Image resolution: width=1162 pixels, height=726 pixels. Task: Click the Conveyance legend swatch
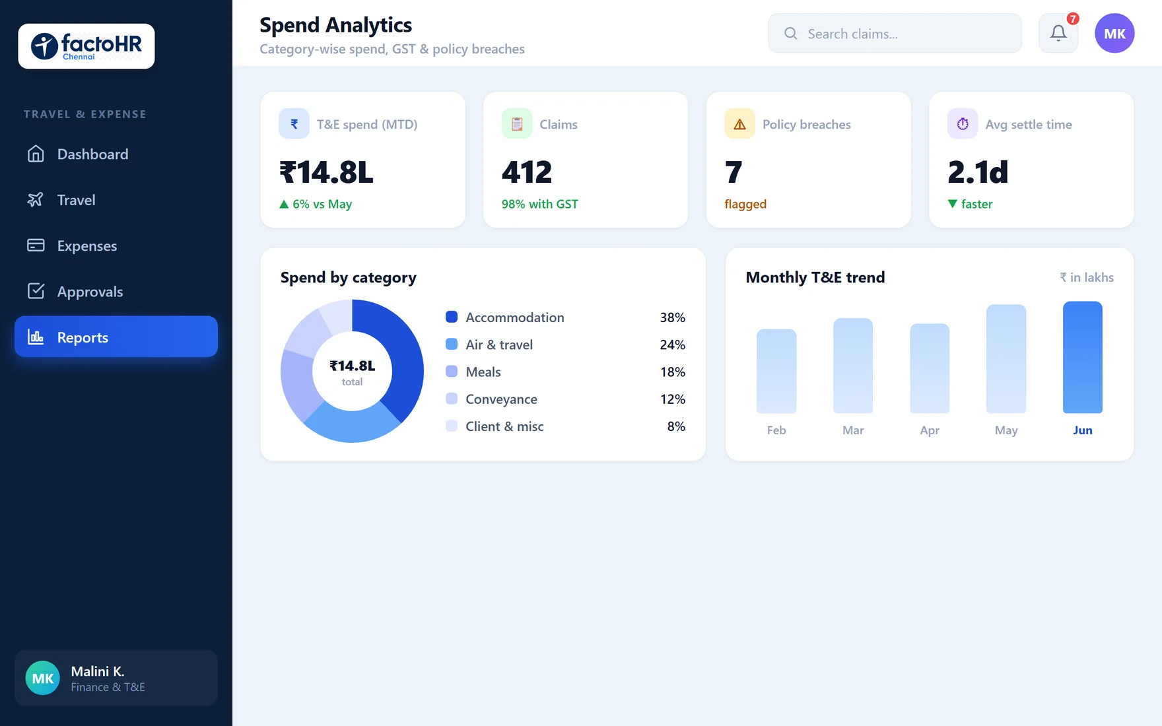tap(452, 398)
